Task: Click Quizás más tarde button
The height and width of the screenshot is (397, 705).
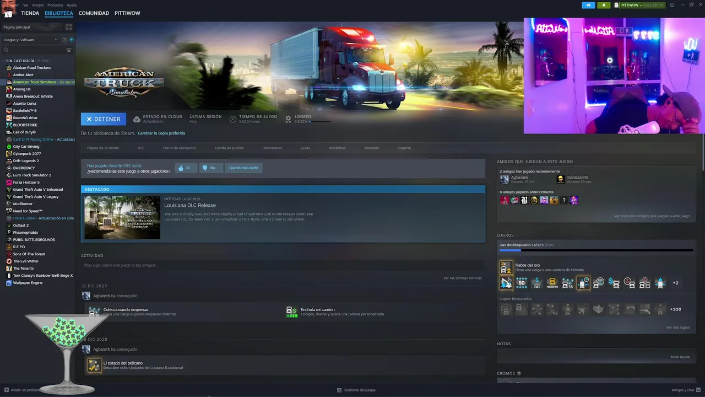Action: click(243, 168)
